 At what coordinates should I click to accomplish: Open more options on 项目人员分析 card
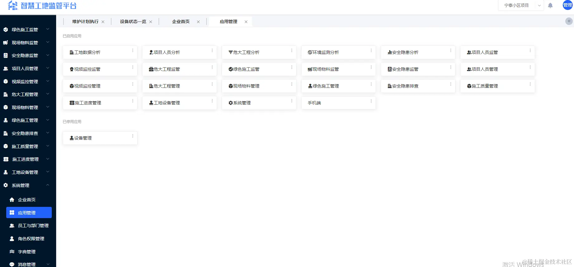(x=212, y=50)
